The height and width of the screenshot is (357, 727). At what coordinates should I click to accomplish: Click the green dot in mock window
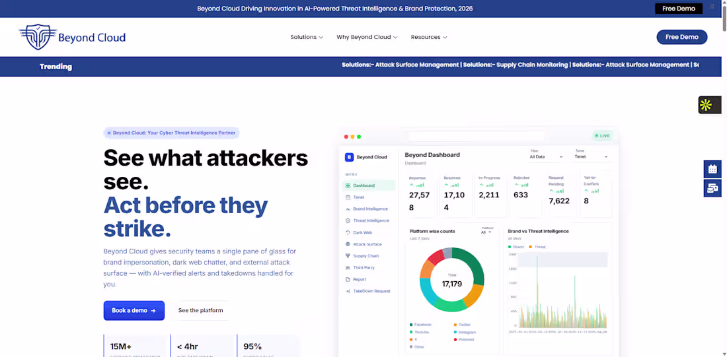coord(359,137)
